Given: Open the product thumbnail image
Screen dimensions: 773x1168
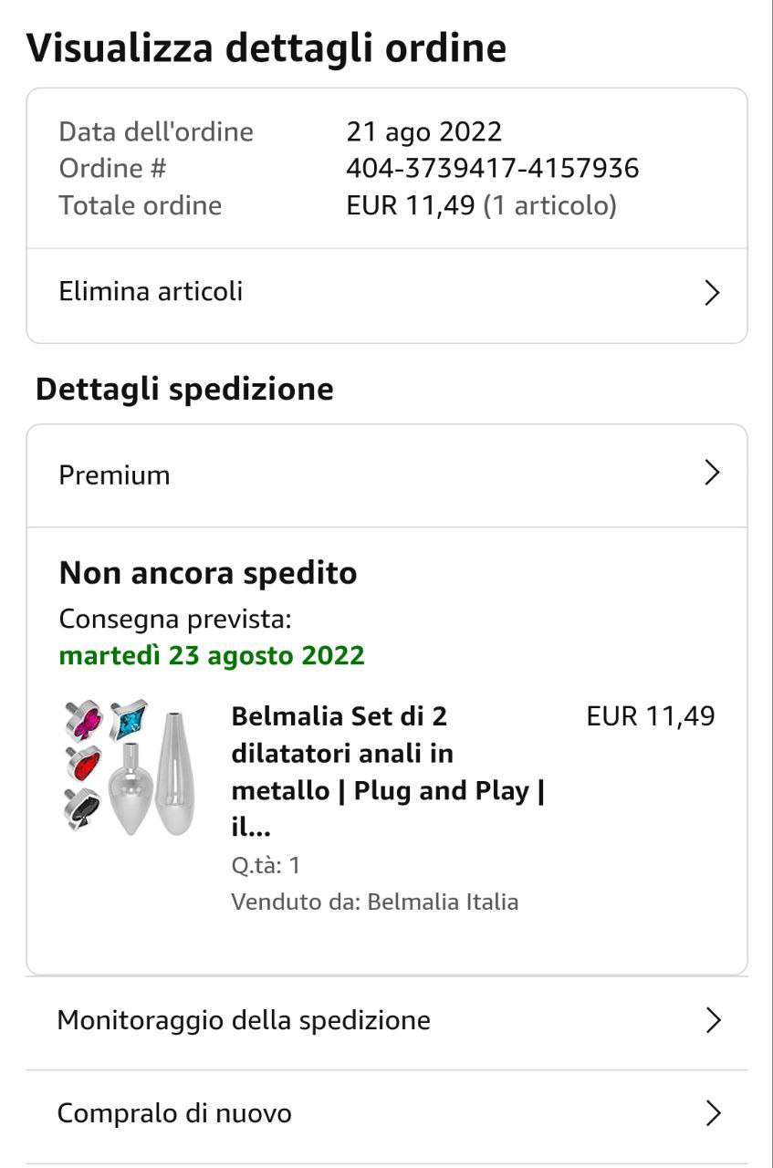Looking at the screenshot, I should pos(120,766).
